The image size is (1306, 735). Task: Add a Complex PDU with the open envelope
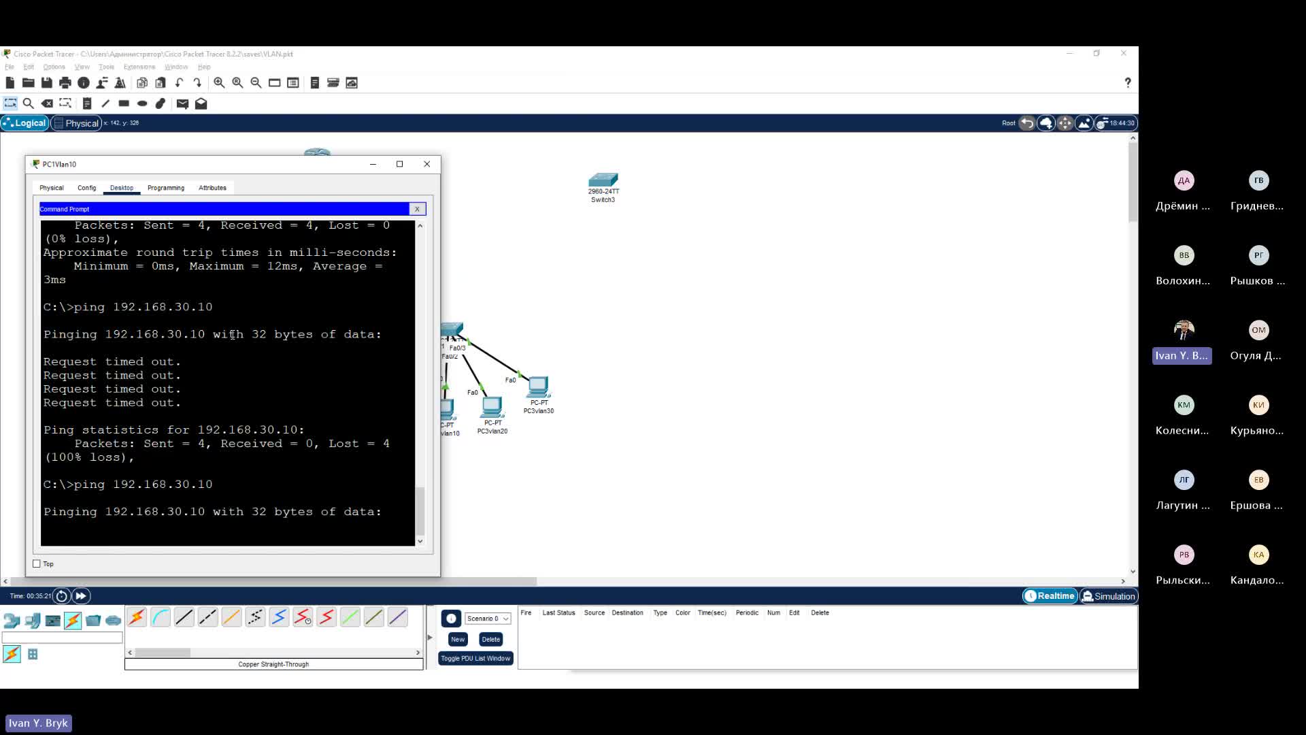click(x=201, y=103)
